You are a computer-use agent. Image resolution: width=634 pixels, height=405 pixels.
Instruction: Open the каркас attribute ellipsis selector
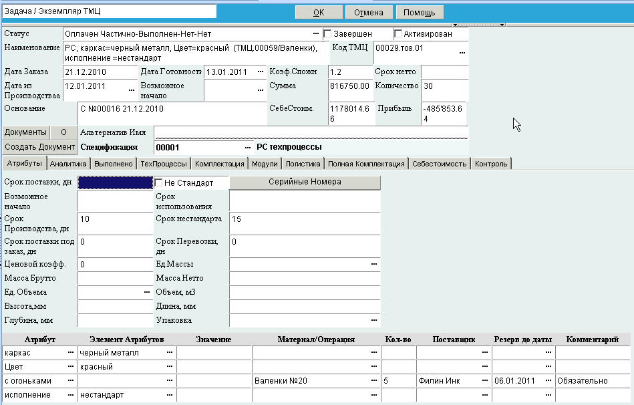tap(71, 352)
